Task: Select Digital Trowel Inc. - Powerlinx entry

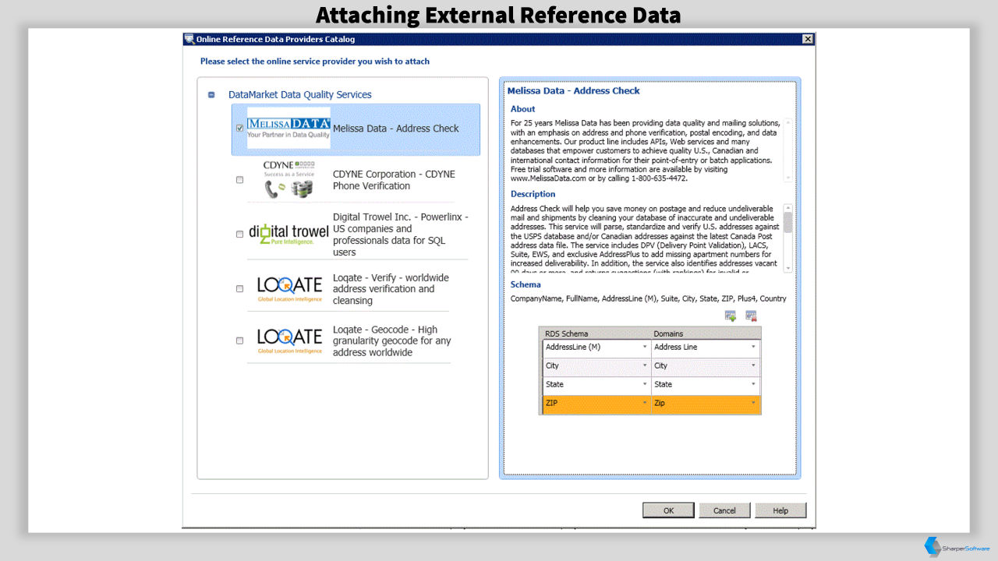Action: pyautogui.click(x=401, y=235)
